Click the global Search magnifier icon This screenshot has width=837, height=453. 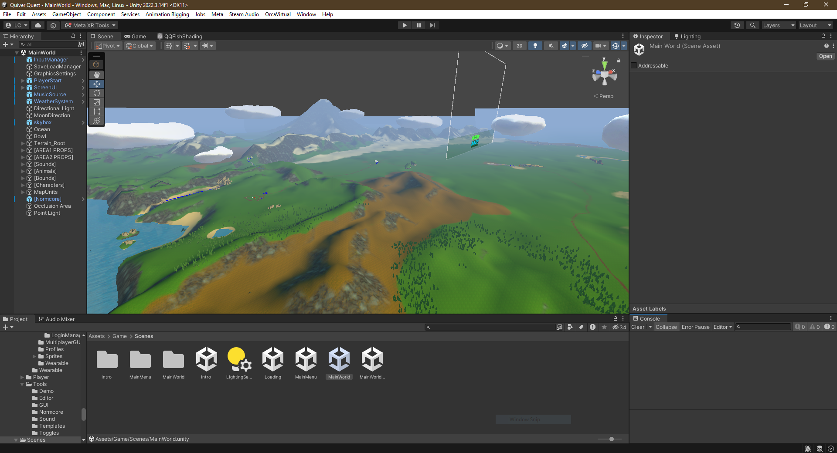click(x=752, y=25)
